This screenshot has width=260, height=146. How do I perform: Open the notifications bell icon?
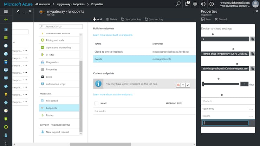[187, 4]
